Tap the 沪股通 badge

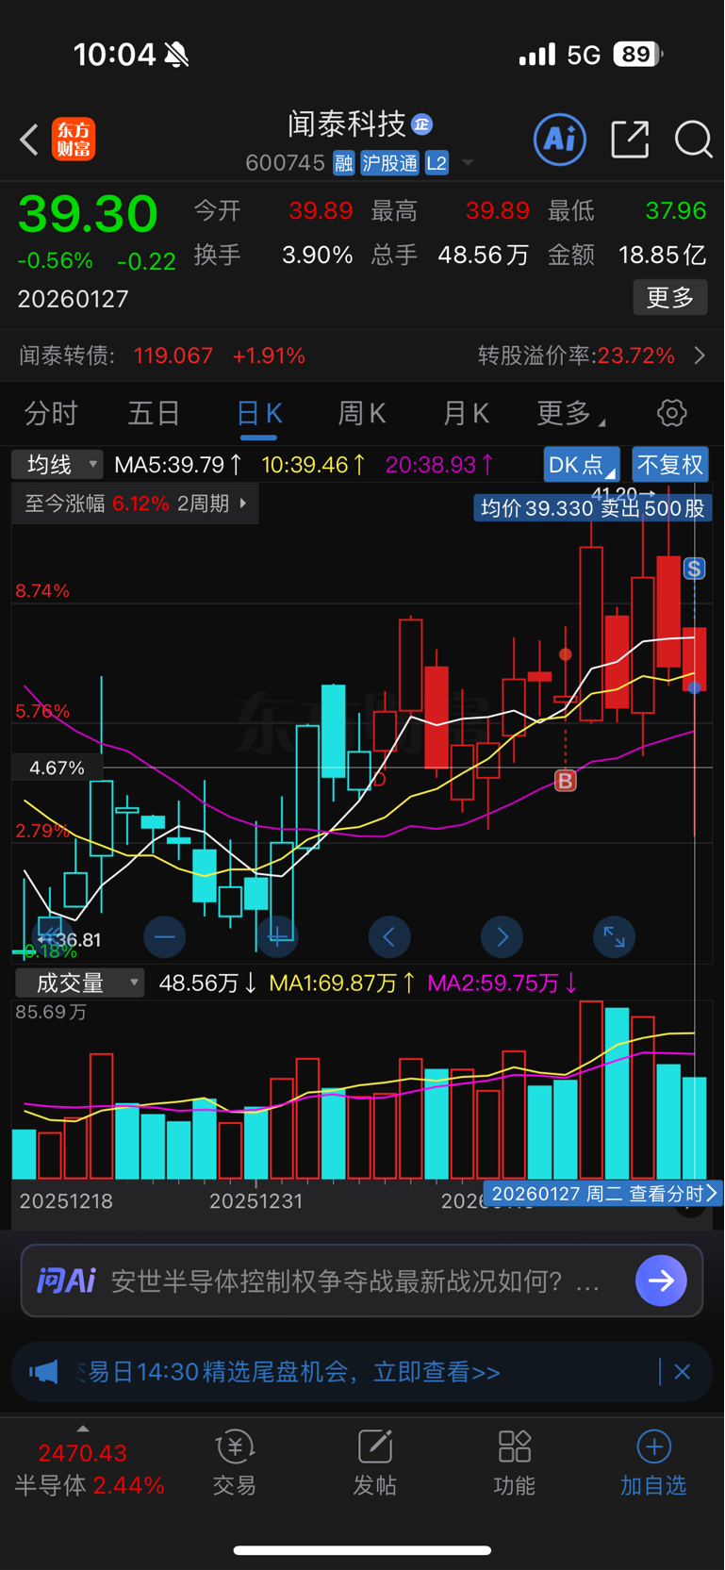click(x=389, y=163)
